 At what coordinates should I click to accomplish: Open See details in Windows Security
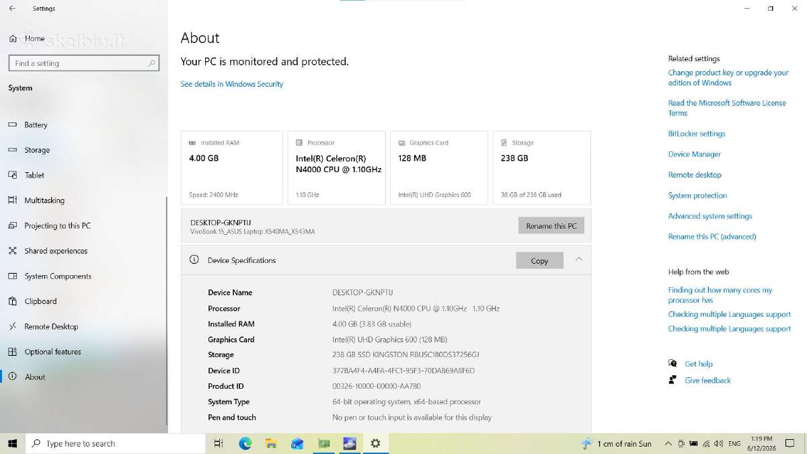pyautogui.click(x=231, y=84)
